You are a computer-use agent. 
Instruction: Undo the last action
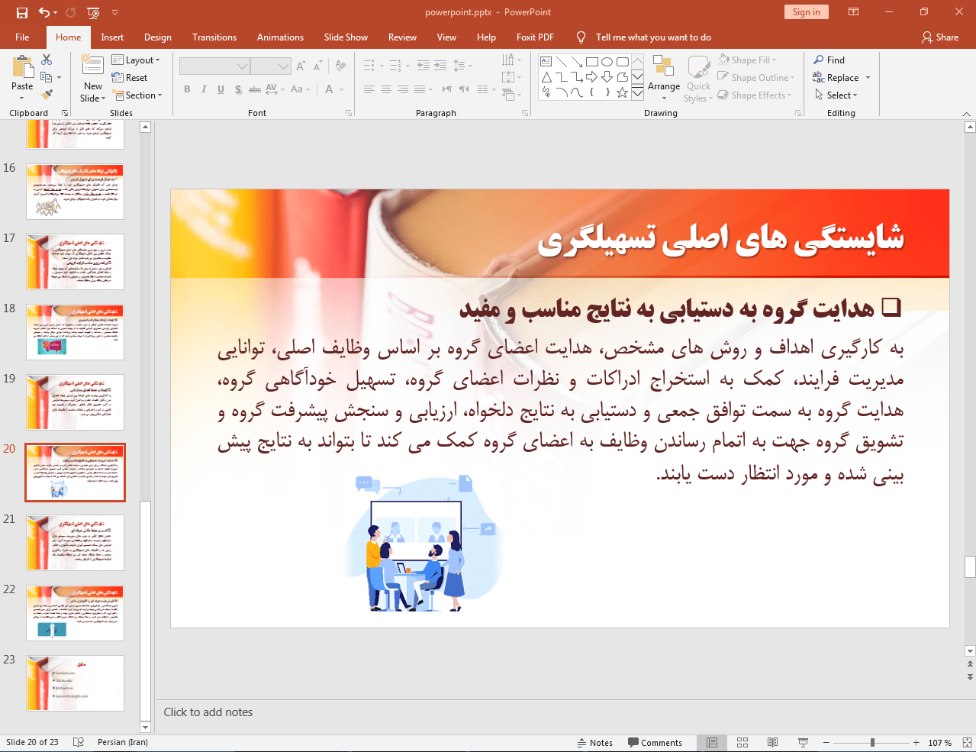(x=43, y=12)
